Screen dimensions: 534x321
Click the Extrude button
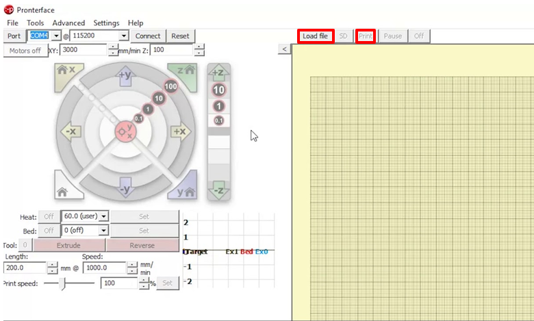pyautogui.click(x=68, y=245)
